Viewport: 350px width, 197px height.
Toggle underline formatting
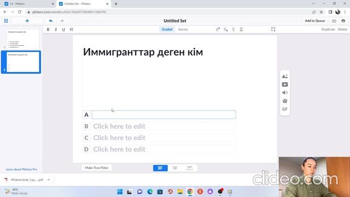(x=63, y=29)
